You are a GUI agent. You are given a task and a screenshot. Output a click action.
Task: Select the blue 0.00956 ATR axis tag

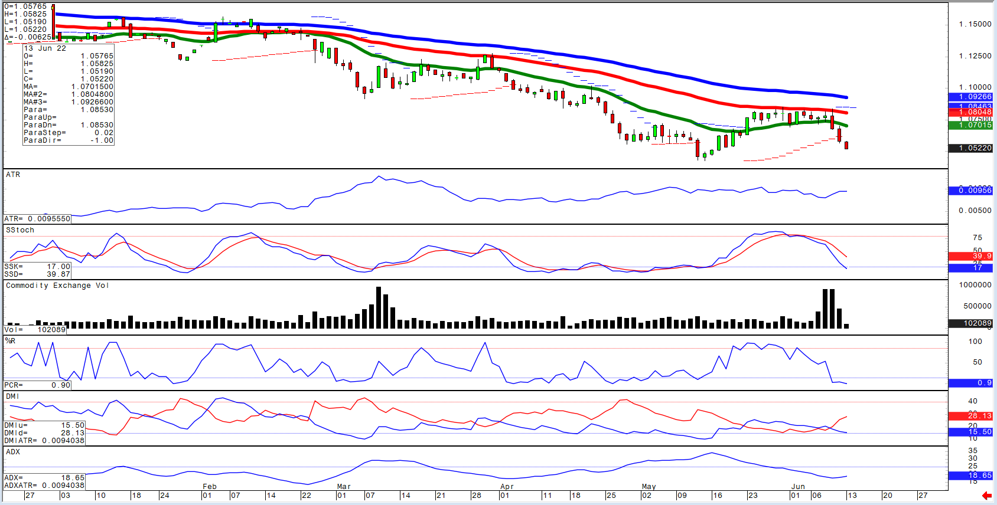click(970, 191)
